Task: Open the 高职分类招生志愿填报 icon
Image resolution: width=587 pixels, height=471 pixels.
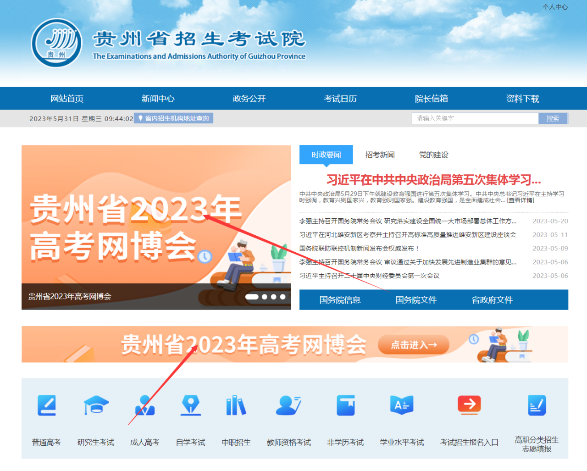Action: tap(537, 405)
